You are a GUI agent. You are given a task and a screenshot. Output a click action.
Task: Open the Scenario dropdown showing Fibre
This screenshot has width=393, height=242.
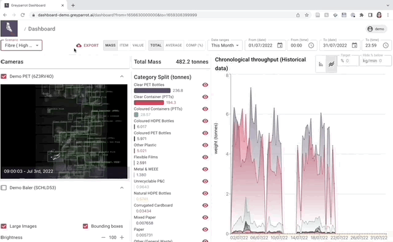click(x=21, y=45)
